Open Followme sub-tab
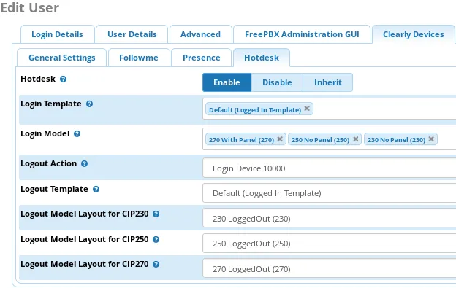456x288 pixels. (x=139, y=58)
